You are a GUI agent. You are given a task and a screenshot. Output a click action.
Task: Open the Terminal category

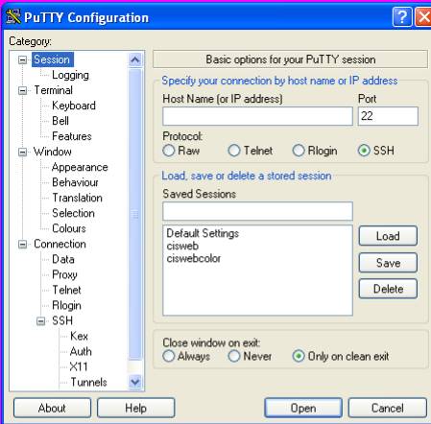[53, 90]
